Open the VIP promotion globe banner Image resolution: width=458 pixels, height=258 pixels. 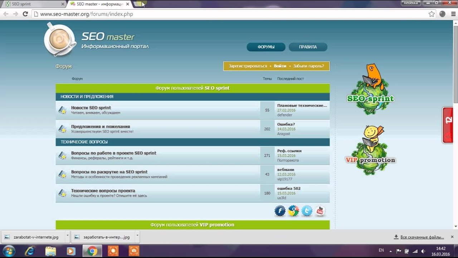pyautogui.click(x=370, y=150)
